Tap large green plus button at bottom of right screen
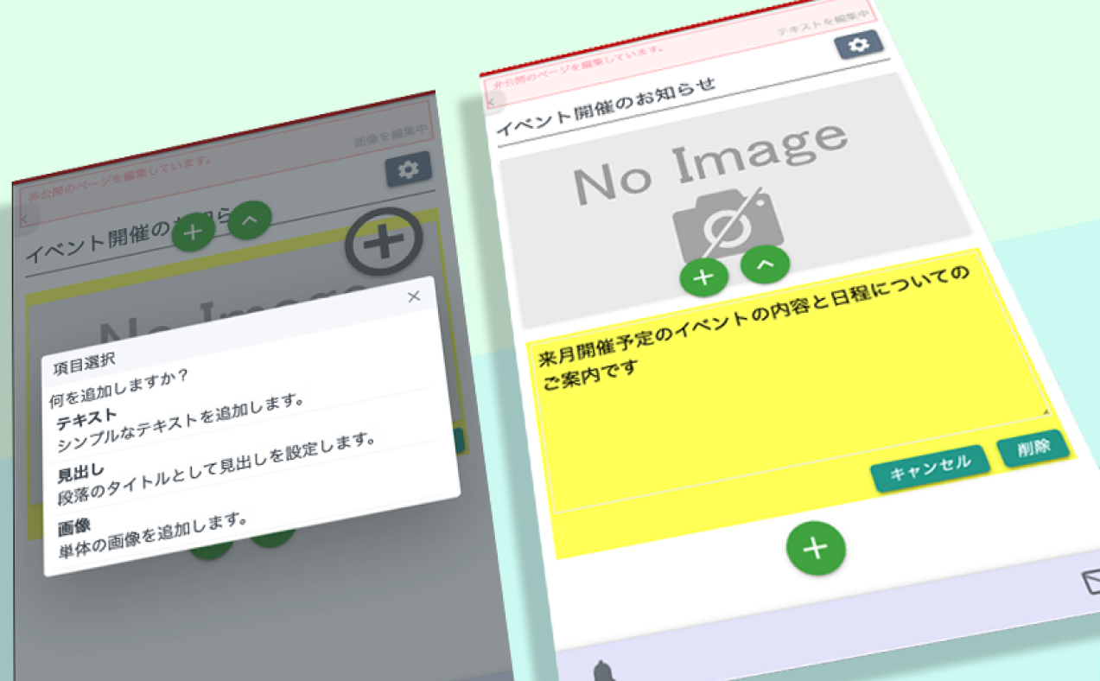Screen dimensions: 1100x681 click(x=816, y=548)
